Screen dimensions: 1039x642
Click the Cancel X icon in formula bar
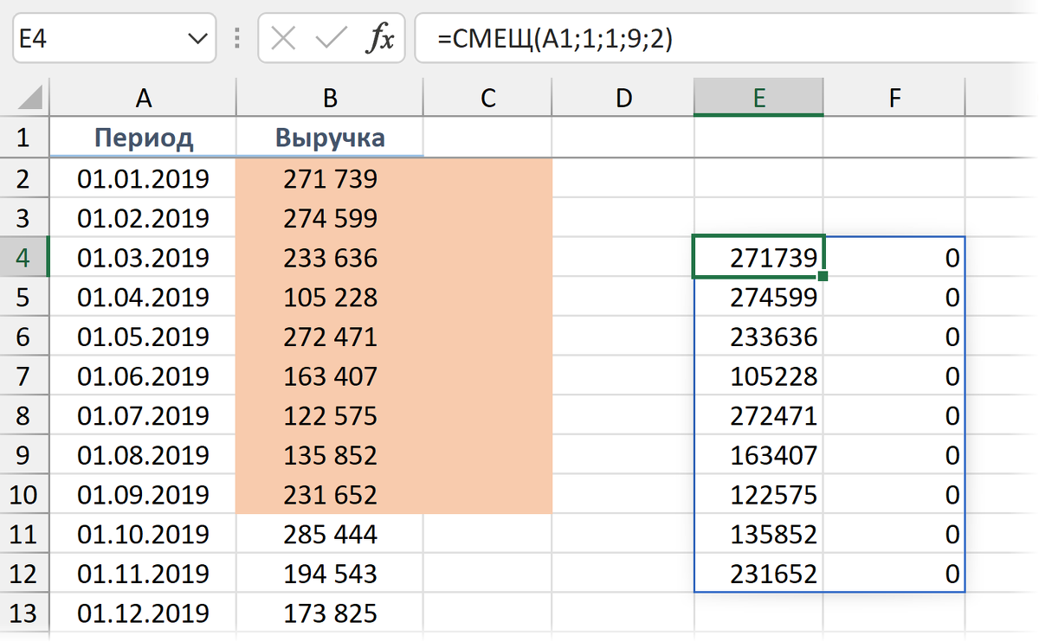click(284, 39)
